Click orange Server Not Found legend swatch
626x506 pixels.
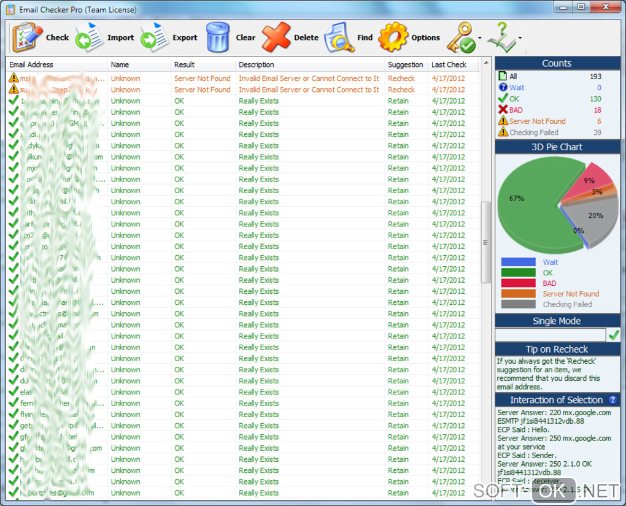point(518,294)
